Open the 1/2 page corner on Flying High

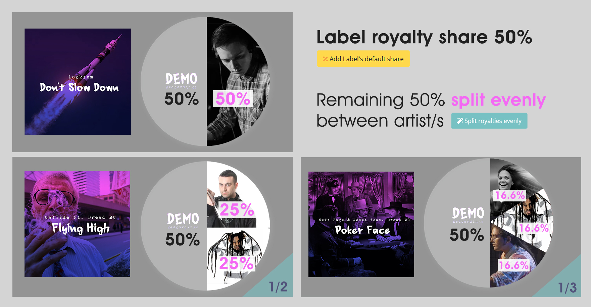(279, 287)
